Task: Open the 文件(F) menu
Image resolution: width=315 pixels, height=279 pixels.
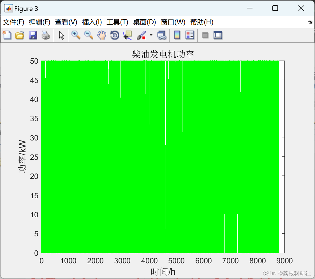Action: [x=13, y=22]
